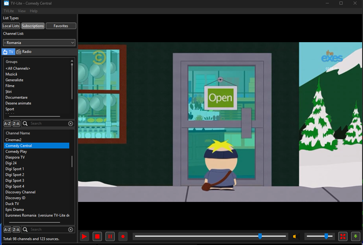Click the Groups list vertical scrollbar

point(72,81)
